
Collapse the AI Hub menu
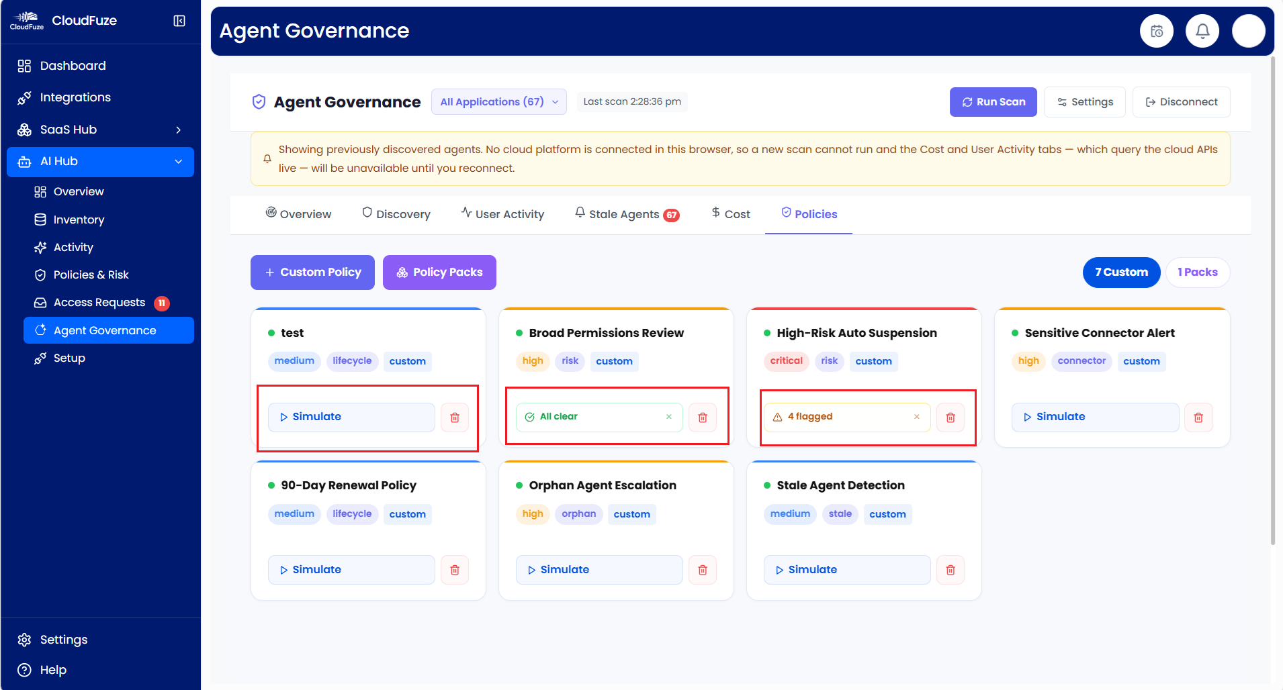(x=100, y=162)
